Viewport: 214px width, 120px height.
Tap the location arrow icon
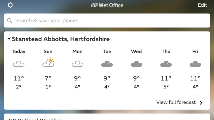pyautogui.click(x=9, y=39)
